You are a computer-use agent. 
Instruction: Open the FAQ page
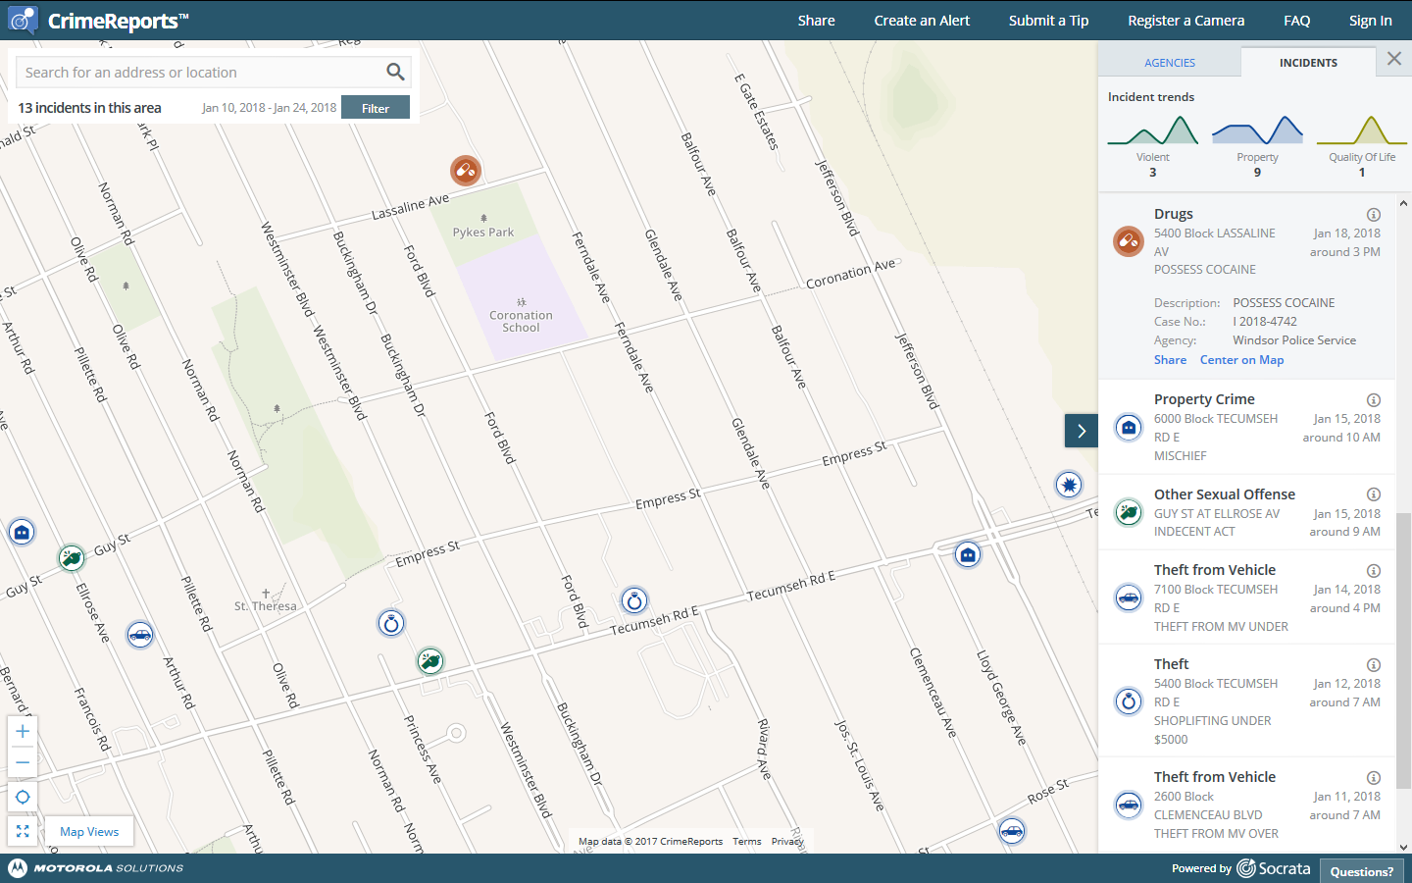[1296, 21]
